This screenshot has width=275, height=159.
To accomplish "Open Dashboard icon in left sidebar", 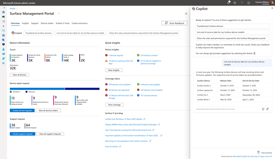I will (x=4, y=17).
